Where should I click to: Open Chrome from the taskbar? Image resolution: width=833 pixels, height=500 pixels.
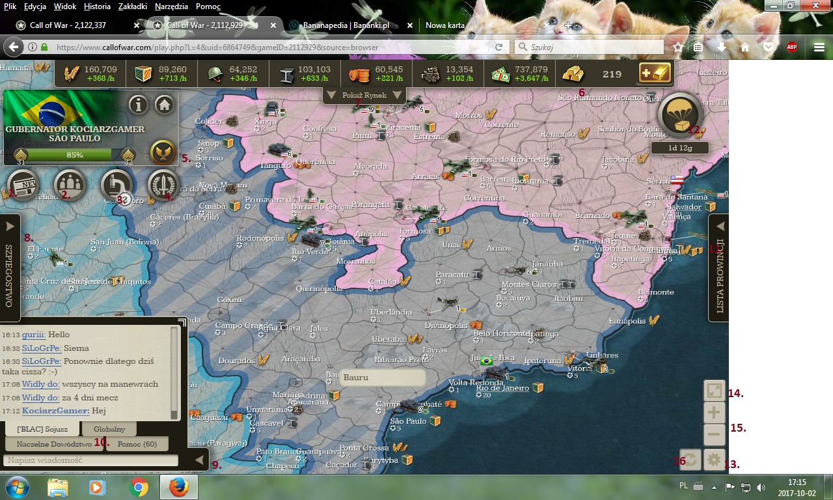tap(138, 487)
